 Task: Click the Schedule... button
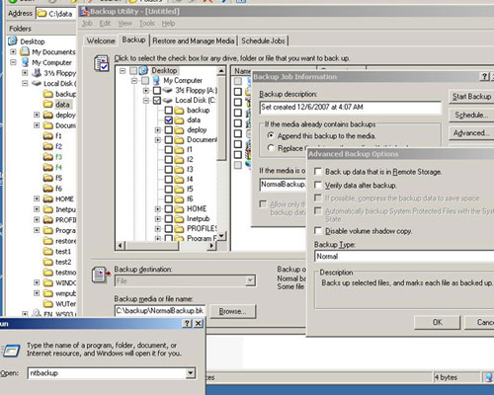click(471, 115)
